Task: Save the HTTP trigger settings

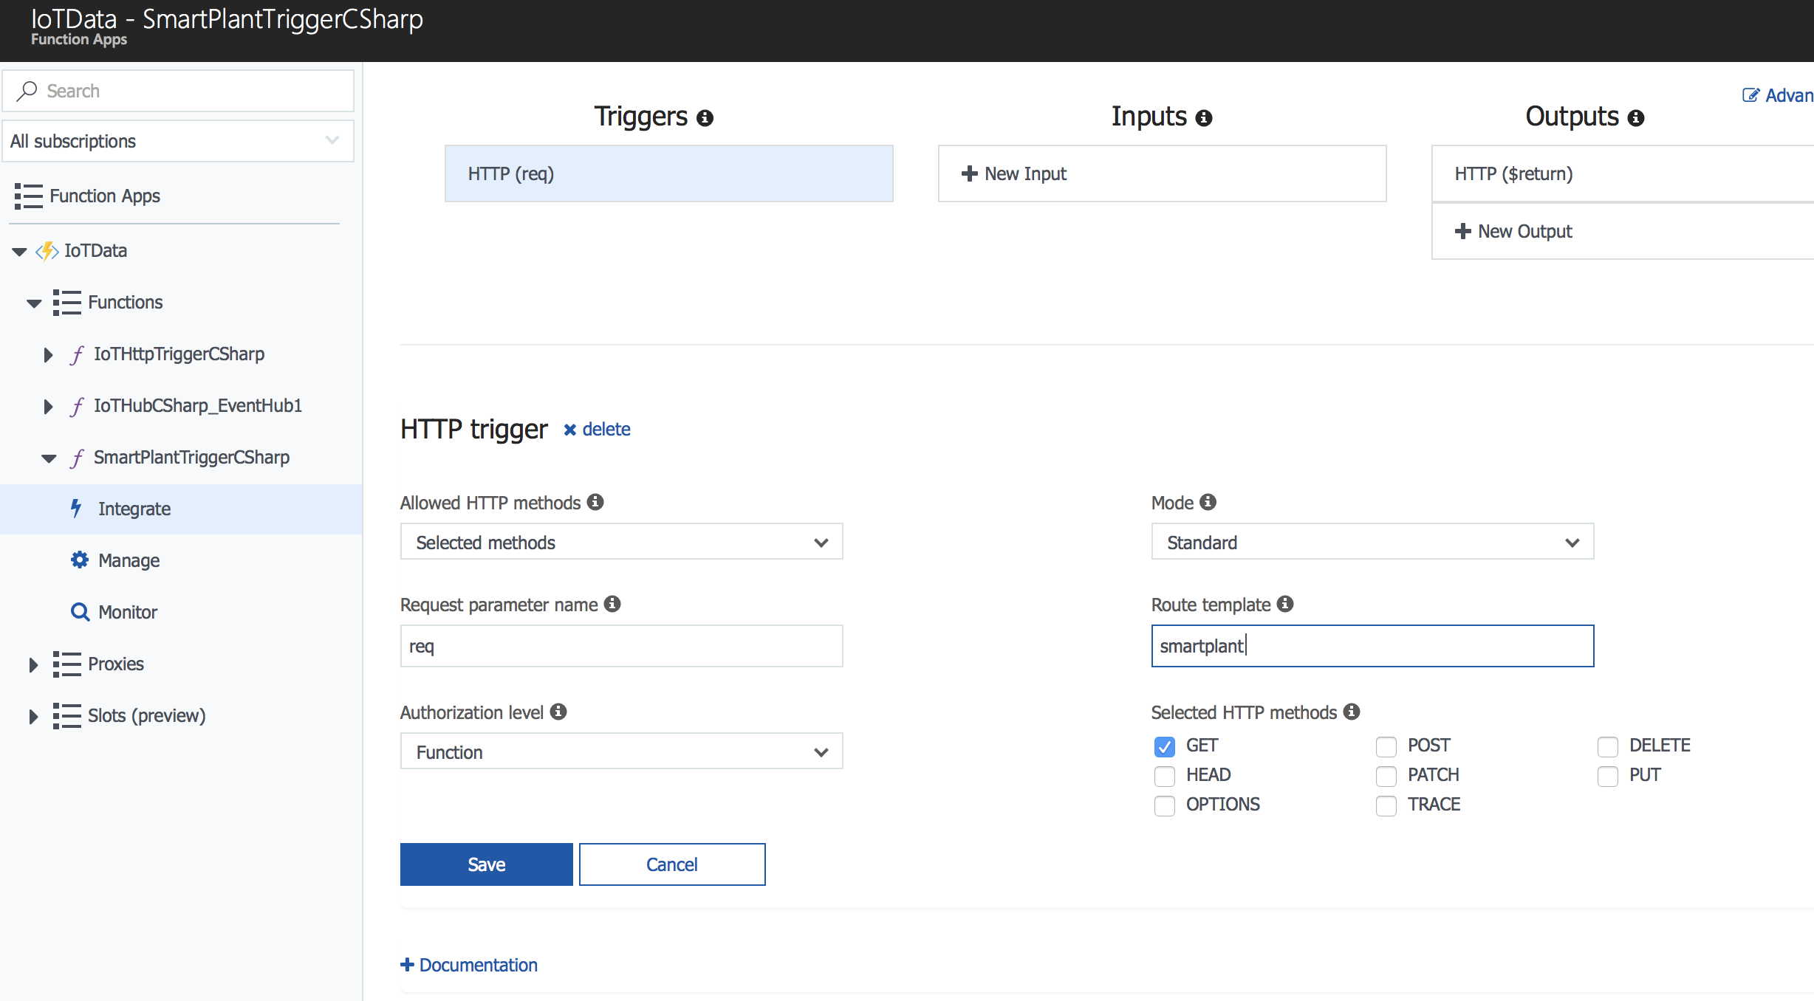Action: click(486, 864)
